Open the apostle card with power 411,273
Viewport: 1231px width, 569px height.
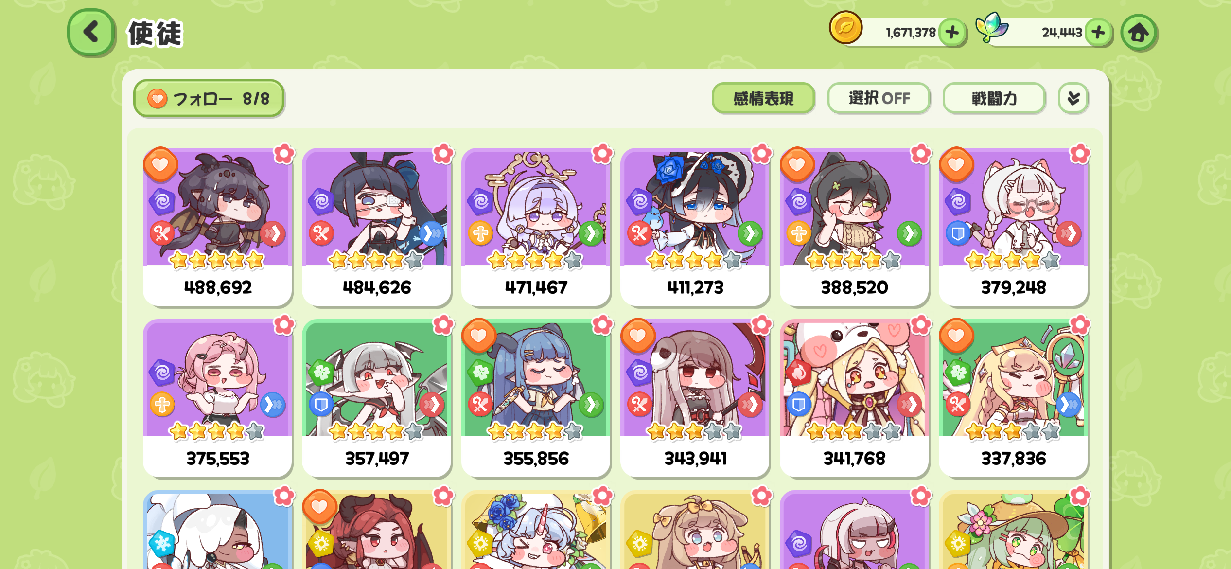coord(695,227)
